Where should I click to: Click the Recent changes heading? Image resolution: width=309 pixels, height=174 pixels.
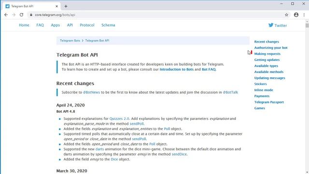tap(75, 84)
